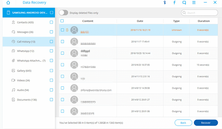Click the Back button
The height and width of the screenshot is (129, 222).
183,123
